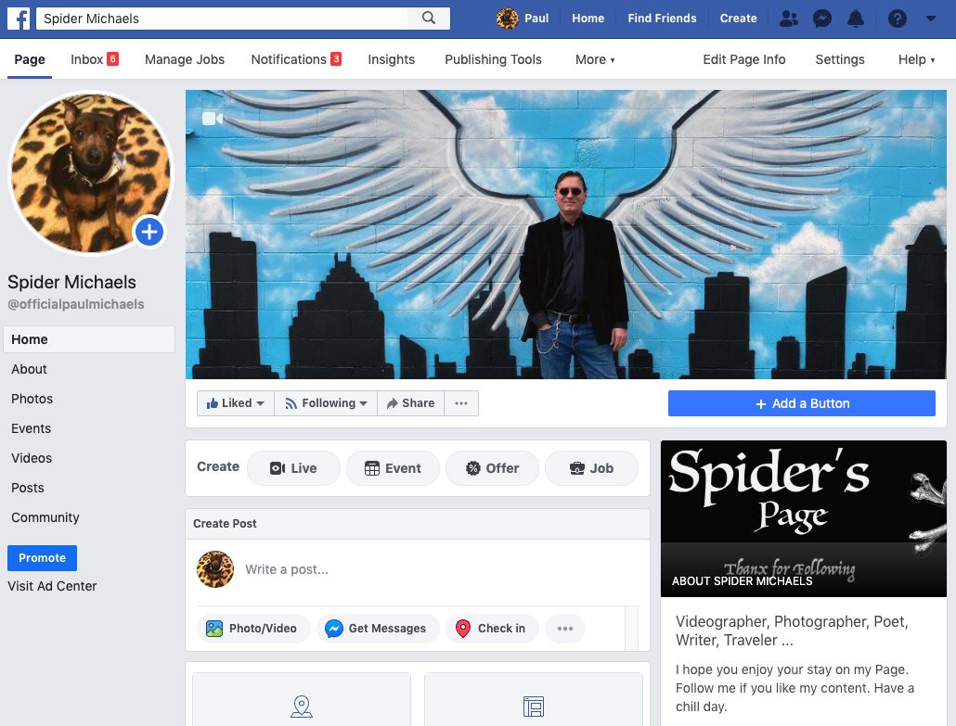Check notifications via the bell icon

coord(856,18)
